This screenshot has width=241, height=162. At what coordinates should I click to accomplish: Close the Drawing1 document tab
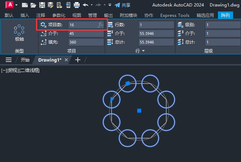(66, 60)
